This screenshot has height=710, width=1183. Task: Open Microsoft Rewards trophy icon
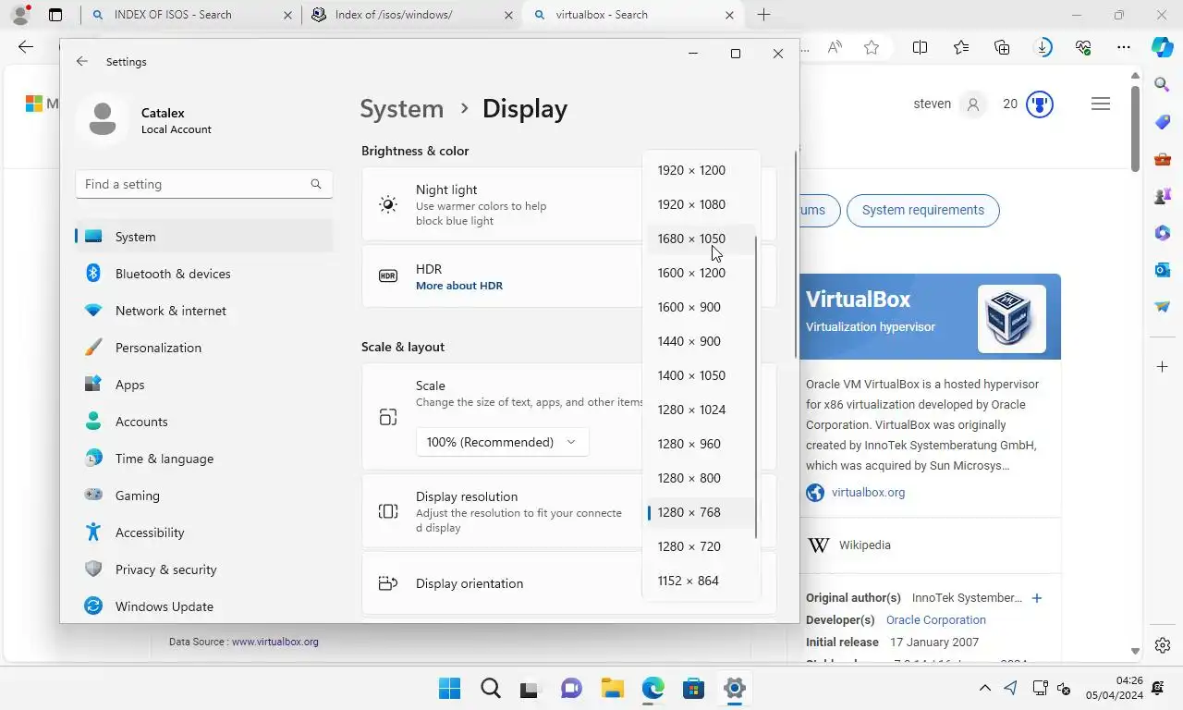pos(1040,104)
